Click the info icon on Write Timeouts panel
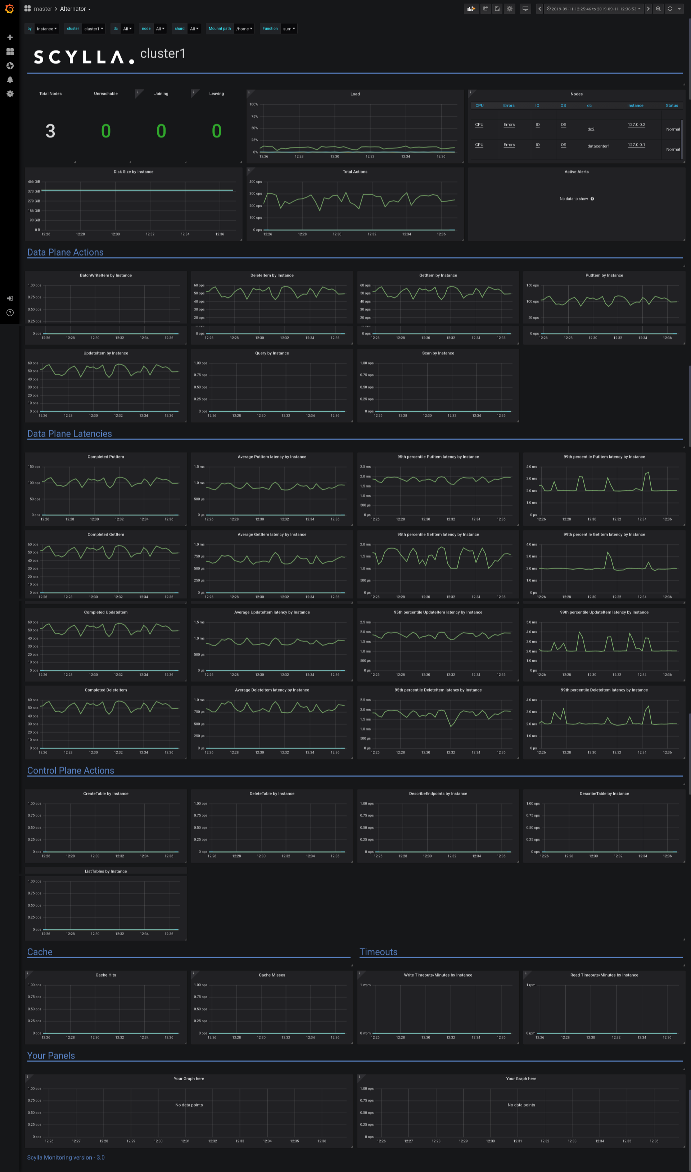The image size is (691, 1172). point(360,973)
